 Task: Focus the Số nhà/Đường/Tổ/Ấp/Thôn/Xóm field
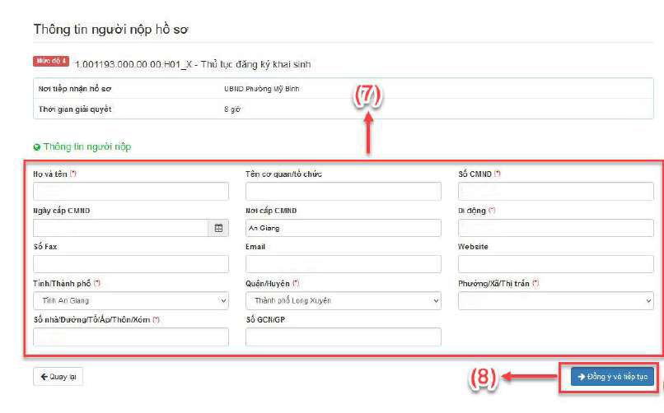130,336
